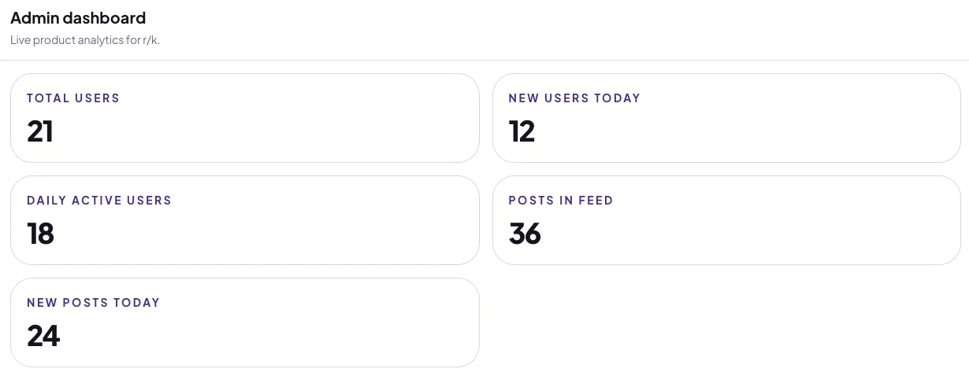The image size is (969, 376).
Task: Click the Admin dashboard heading
Action: [x=78, y=18]
